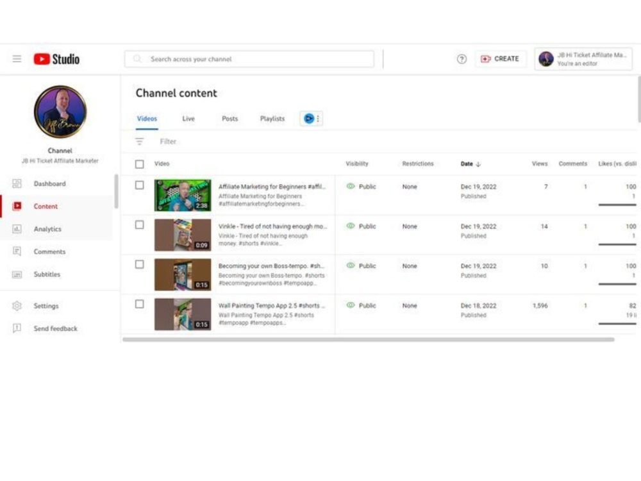Select Content in the sidebar
This screenshot has width=641, height=481.
(56, 206)
